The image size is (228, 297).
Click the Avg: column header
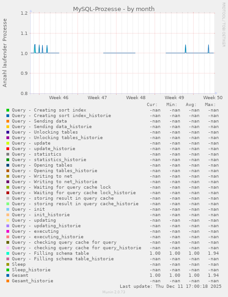point(191,105)
